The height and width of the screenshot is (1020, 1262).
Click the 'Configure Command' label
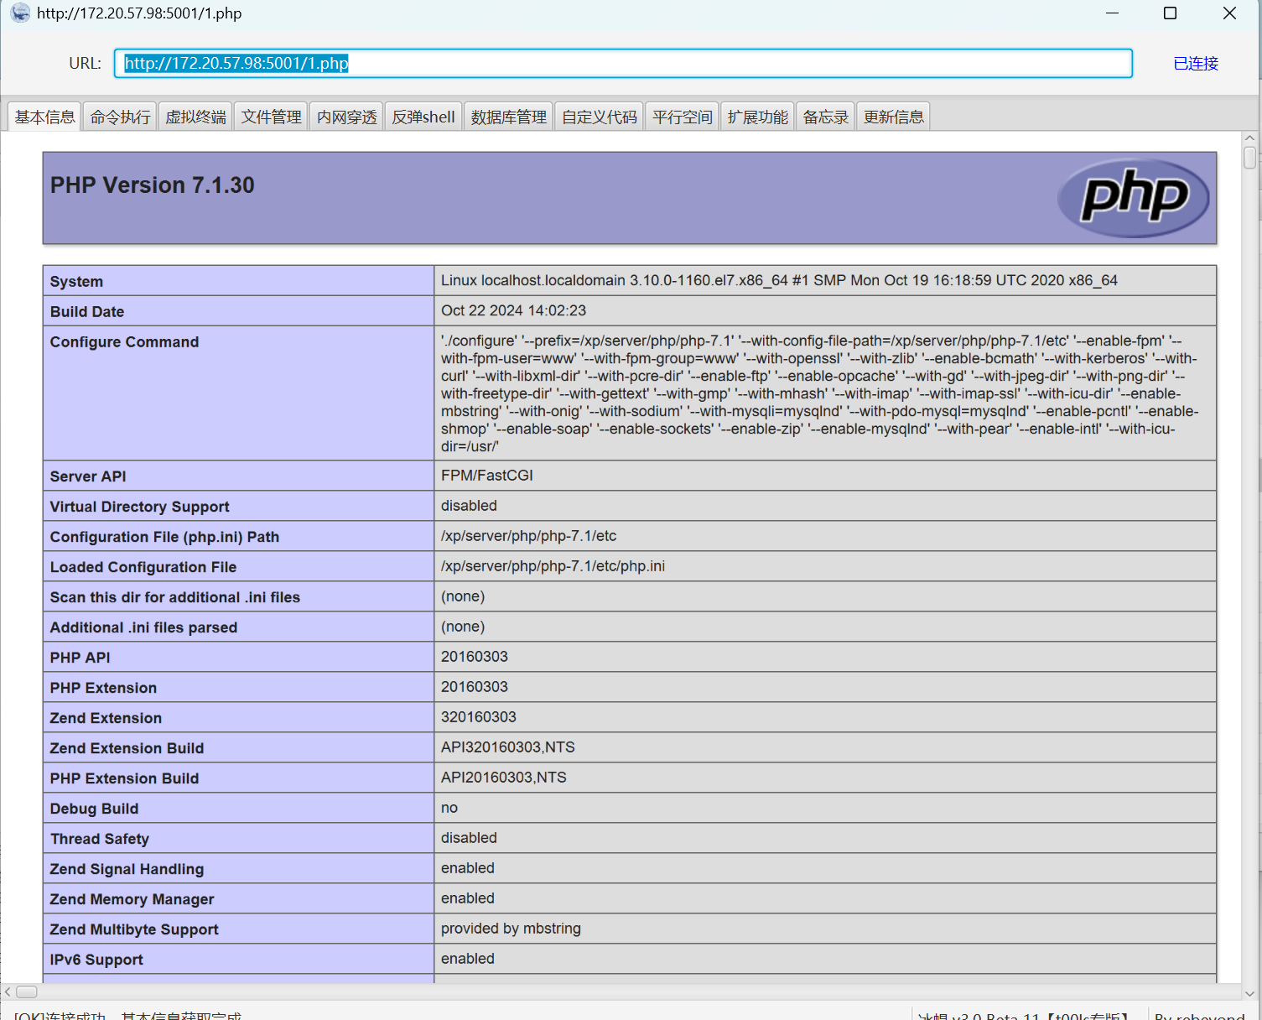(124, 342)
